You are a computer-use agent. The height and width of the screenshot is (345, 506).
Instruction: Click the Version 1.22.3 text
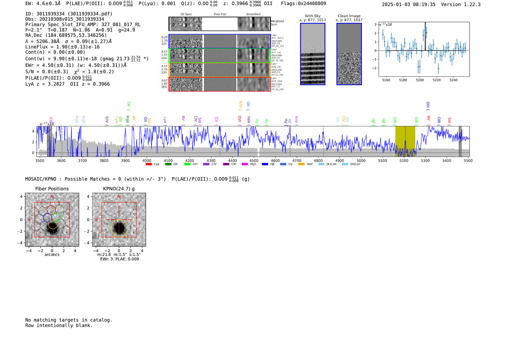(x=461, y=5)
